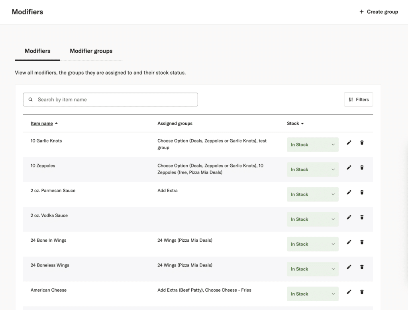Select the Modifiers tab
This screenshot has height=310, width=408.
(x=37, y=51)
